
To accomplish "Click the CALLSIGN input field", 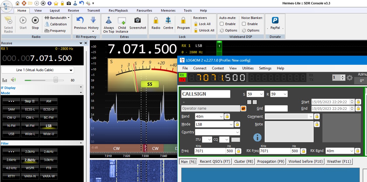I will pos(206,94).
